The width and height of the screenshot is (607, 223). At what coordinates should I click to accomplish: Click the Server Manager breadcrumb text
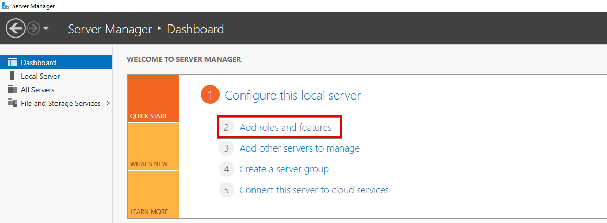pos(110,29)
